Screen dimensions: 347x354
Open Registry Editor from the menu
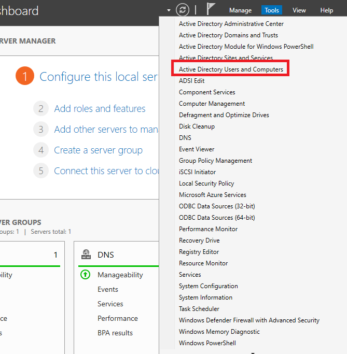tap(199, 252)
